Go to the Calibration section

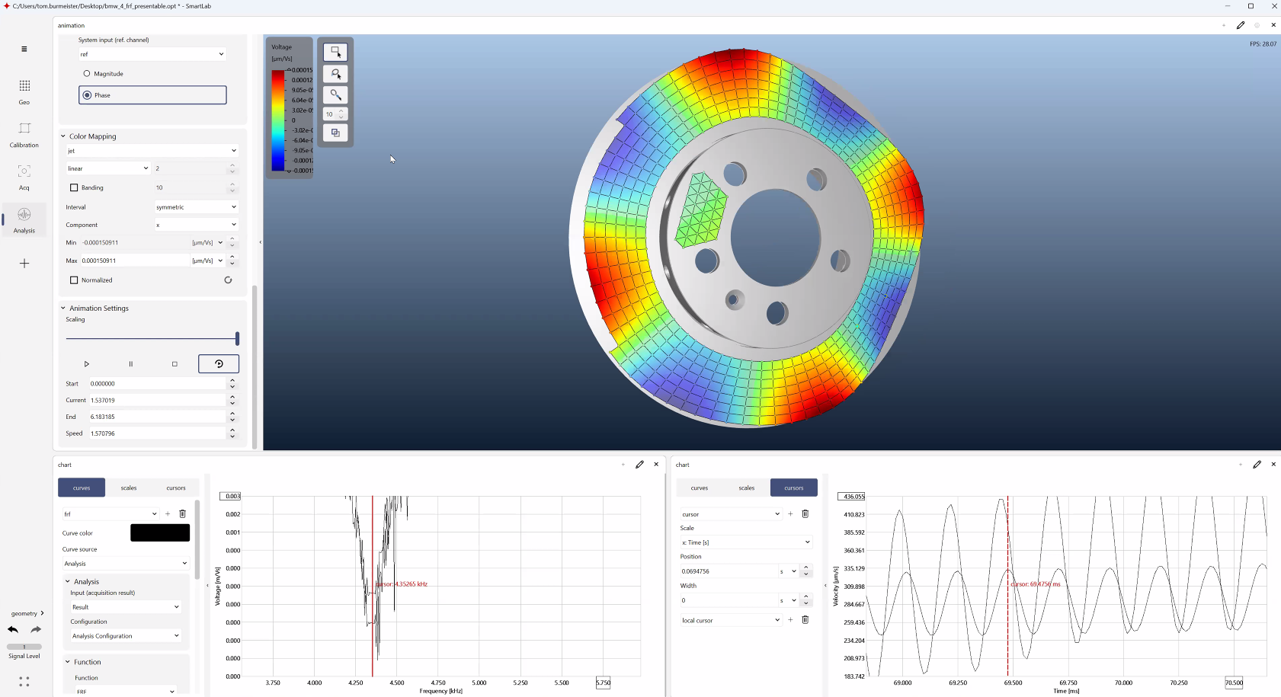coord(24,134)
